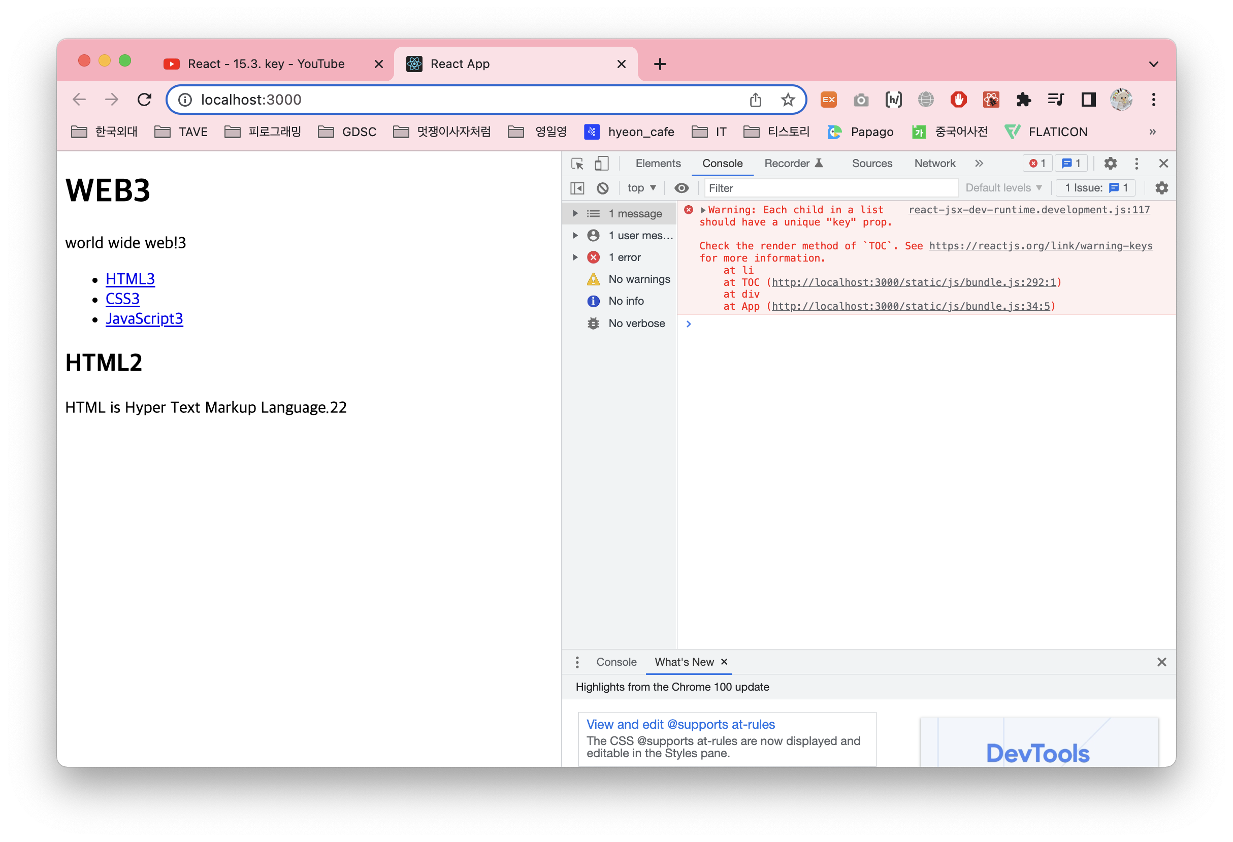Click the console Filter input field
This screenshot has height=842, width=1233.
tap(830, 188)
